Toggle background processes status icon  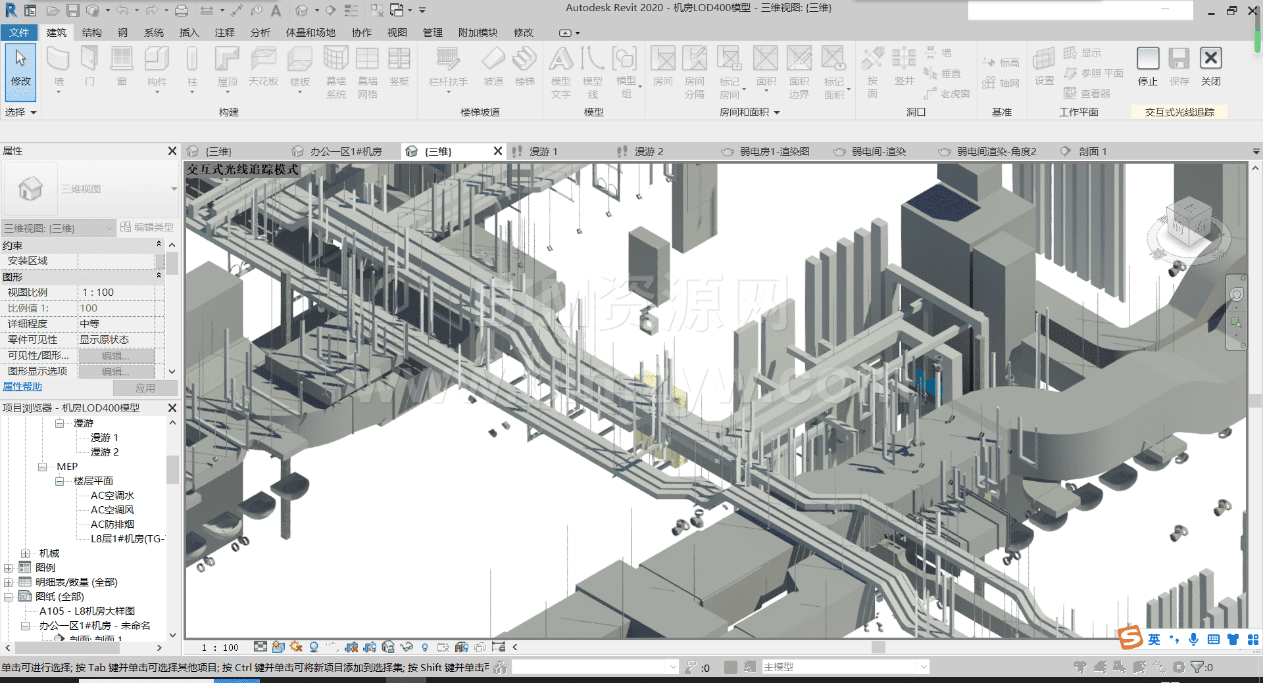[x=1179, y=667]
